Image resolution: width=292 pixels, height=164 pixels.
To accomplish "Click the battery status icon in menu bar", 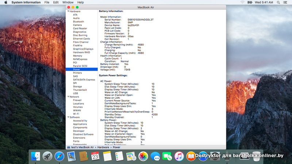I will pos(250,3).
